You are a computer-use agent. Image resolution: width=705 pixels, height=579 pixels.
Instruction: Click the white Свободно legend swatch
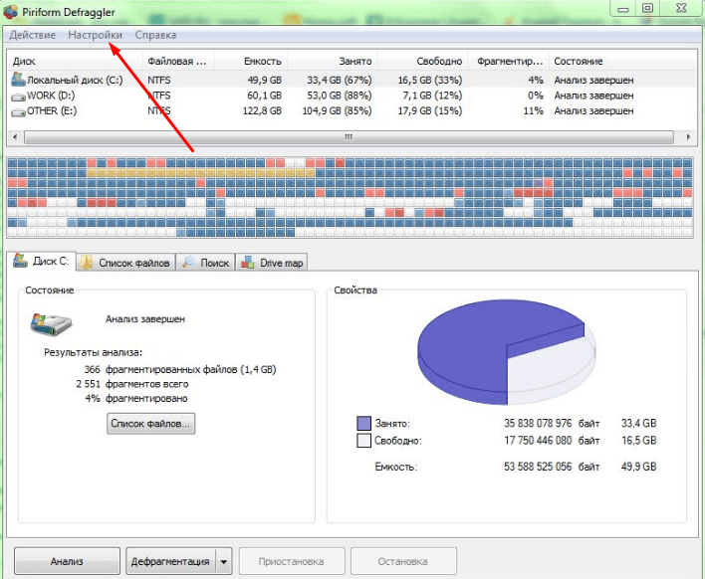click(x=363, y=441)
